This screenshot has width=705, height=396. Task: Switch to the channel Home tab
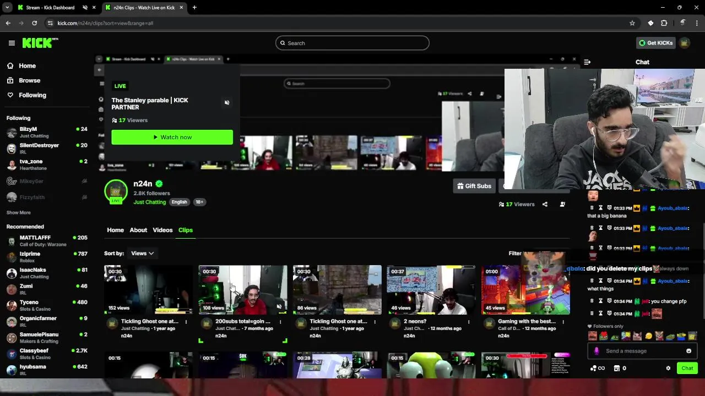point(115,230)
